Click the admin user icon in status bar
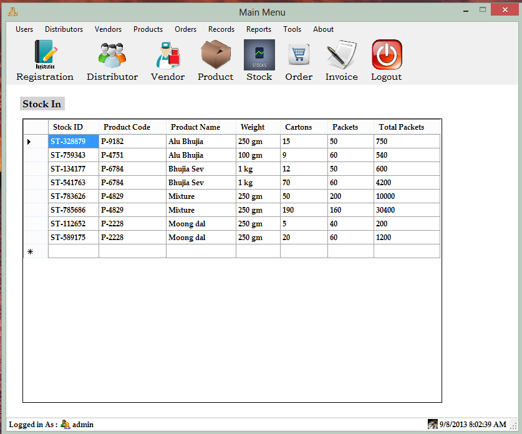522x434 pixels. coord(65,425)
